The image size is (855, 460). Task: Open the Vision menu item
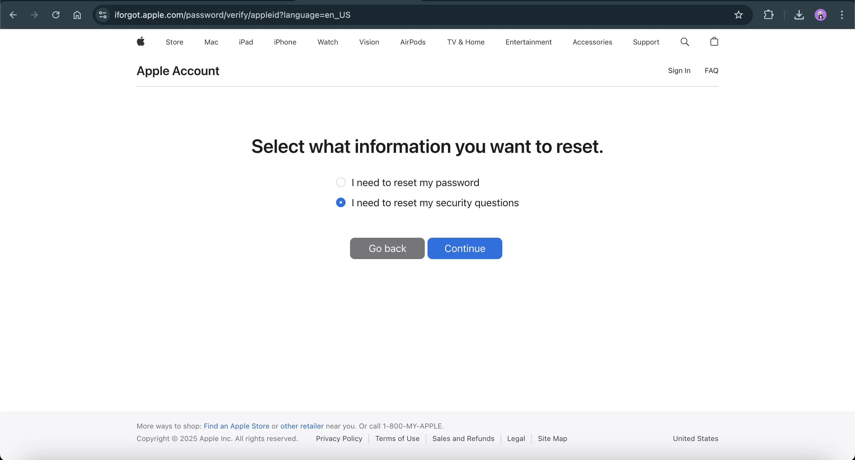coord(369,42)
